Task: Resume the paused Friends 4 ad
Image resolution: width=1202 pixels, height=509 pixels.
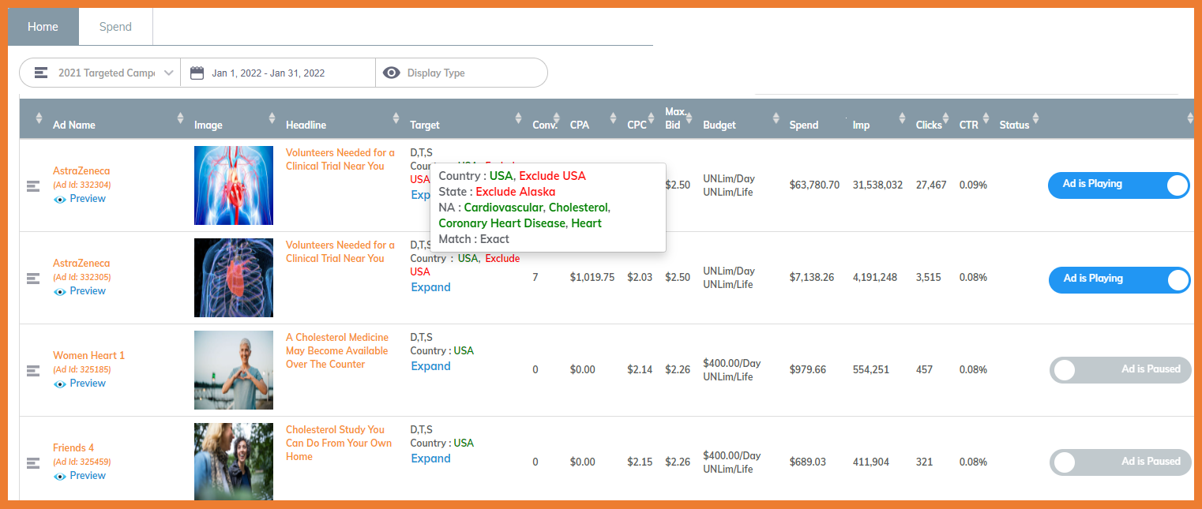Action: click(1121, 462)
